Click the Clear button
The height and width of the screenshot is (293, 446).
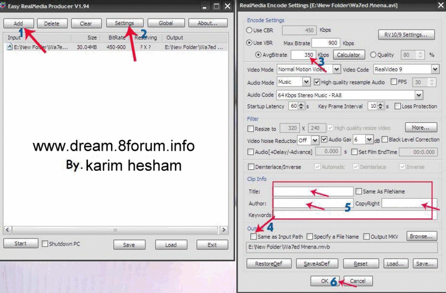click(86, 23)
